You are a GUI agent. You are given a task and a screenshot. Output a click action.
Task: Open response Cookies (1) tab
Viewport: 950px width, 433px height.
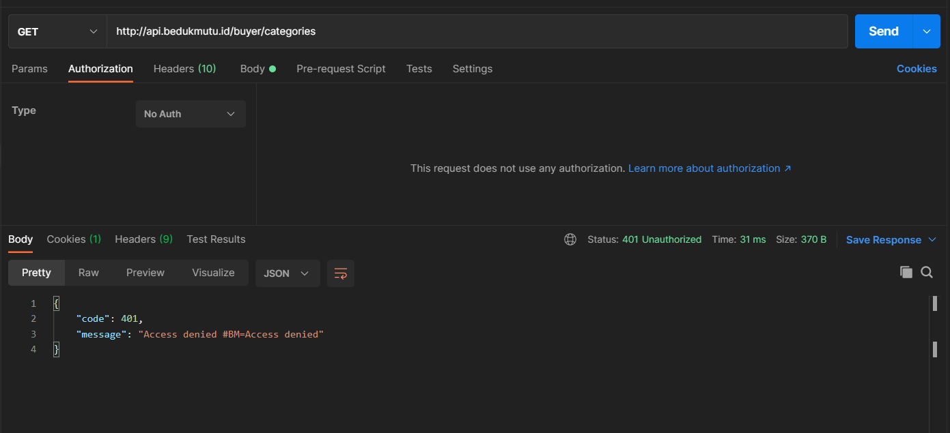pyautogui.click(x=74, y=239)
